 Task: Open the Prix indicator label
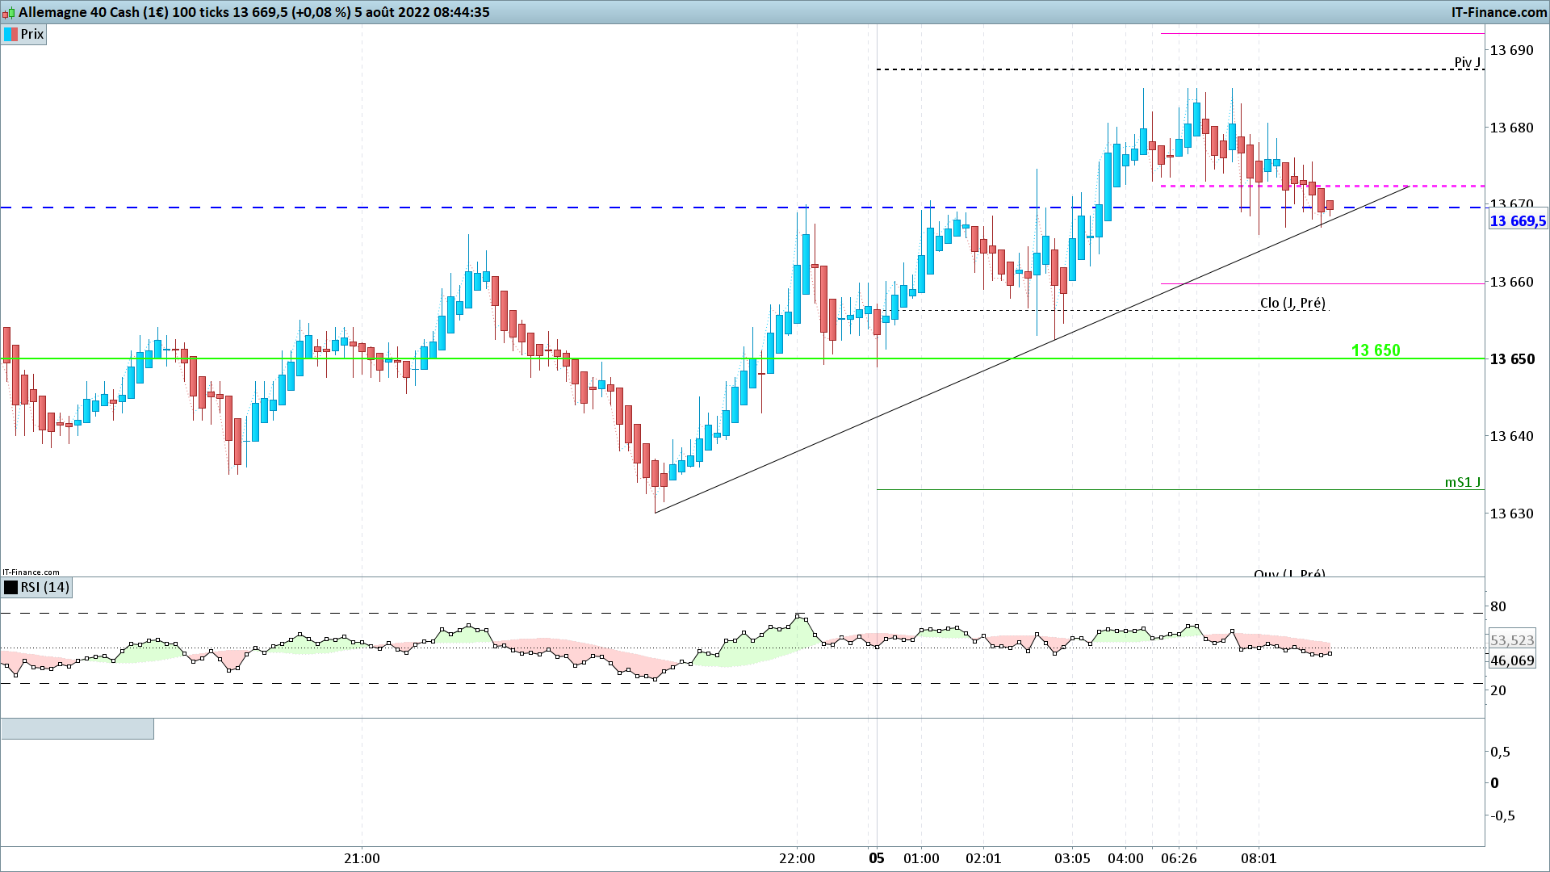pyautogui.click(x=32, y=34)
